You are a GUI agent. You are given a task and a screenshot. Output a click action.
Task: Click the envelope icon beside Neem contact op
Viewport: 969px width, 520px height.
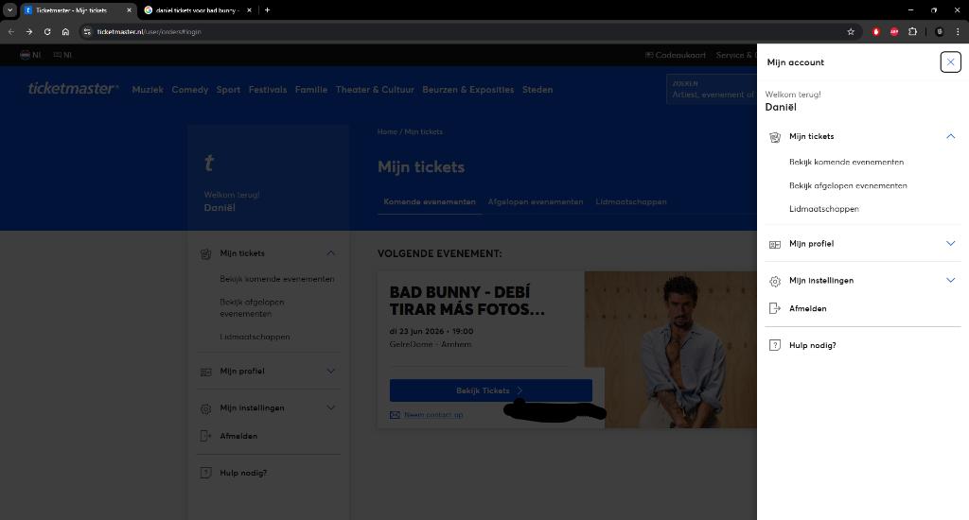(x=395, y=415)
